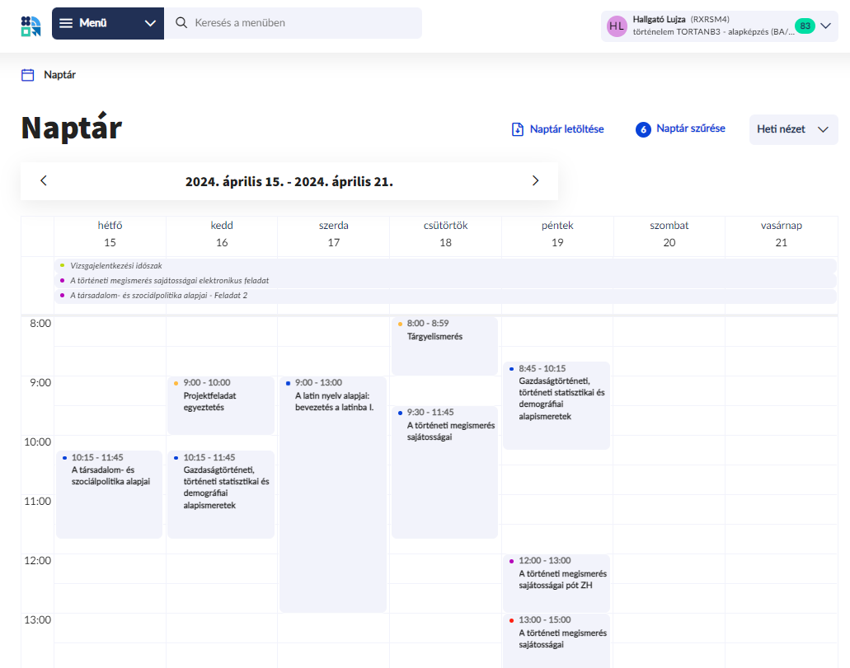The image size is (850, 668).
Task: Click the filter count badge 6
Action: point(643,129)
